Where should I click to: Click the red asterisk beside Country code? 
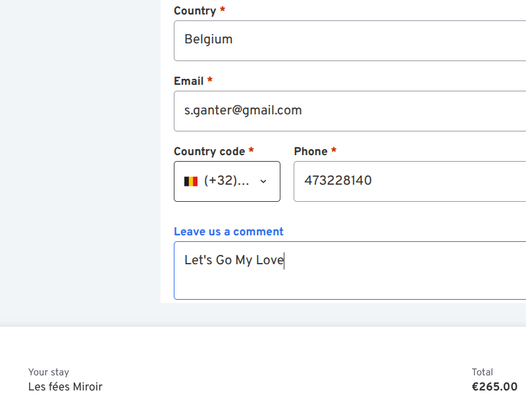[251, 151]
